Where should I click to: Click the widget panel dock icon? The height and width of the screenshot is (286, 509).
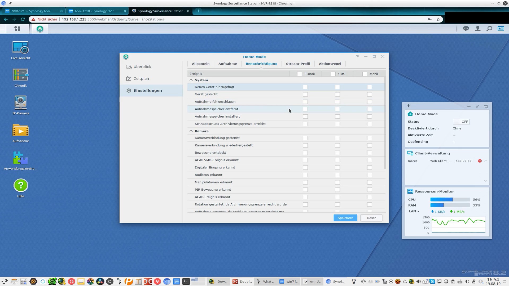coord(486,106)
